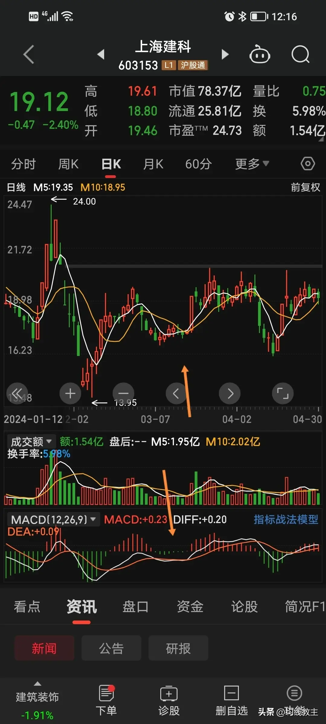Zoom in chart with plus button
The height and width of the screenshot is (724, 326).
coord(70,393)
